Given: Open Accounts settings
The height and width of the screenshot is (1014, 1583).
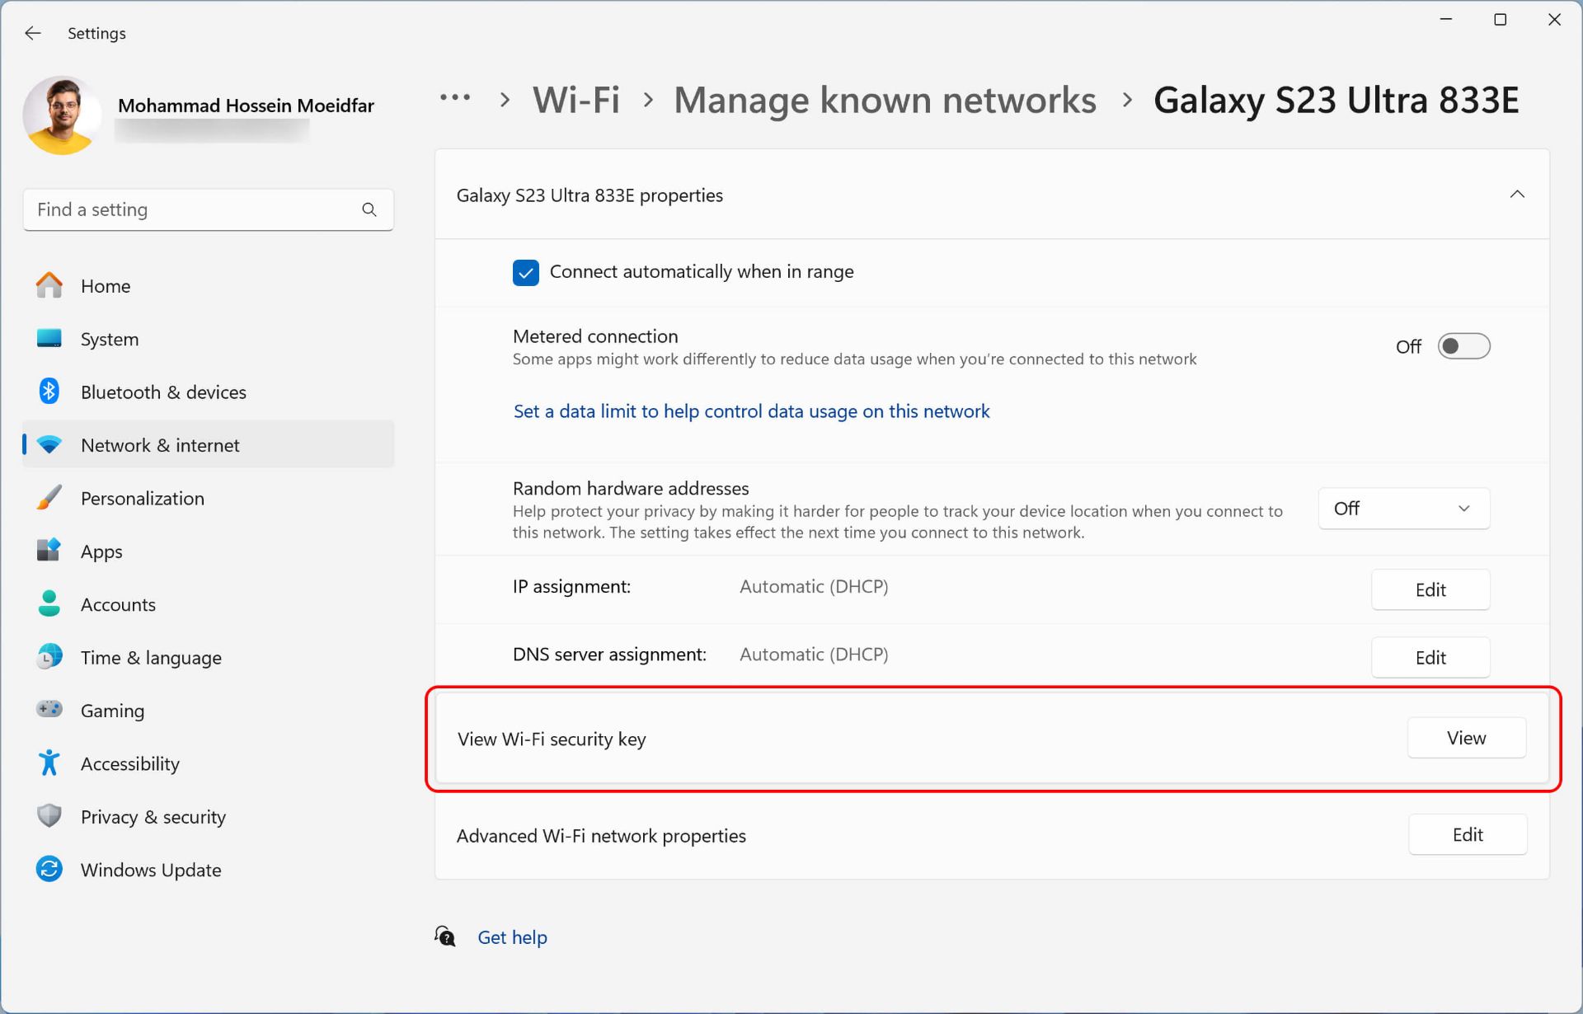Looking at the screenshot, I should point(208,604).
